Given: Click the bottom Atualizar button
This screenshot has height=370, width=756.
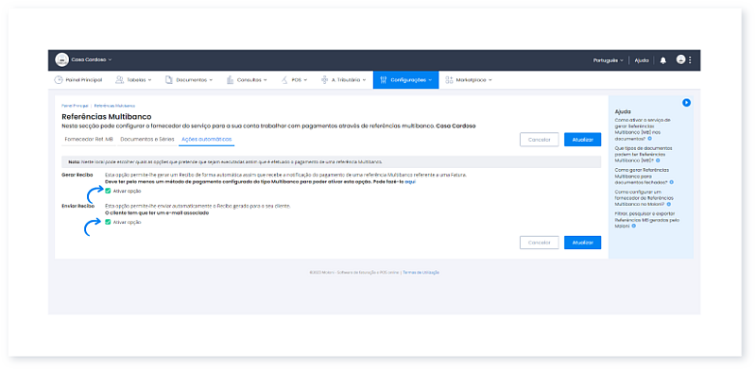Looking at the screenshot, I should (x=582, y=243).
